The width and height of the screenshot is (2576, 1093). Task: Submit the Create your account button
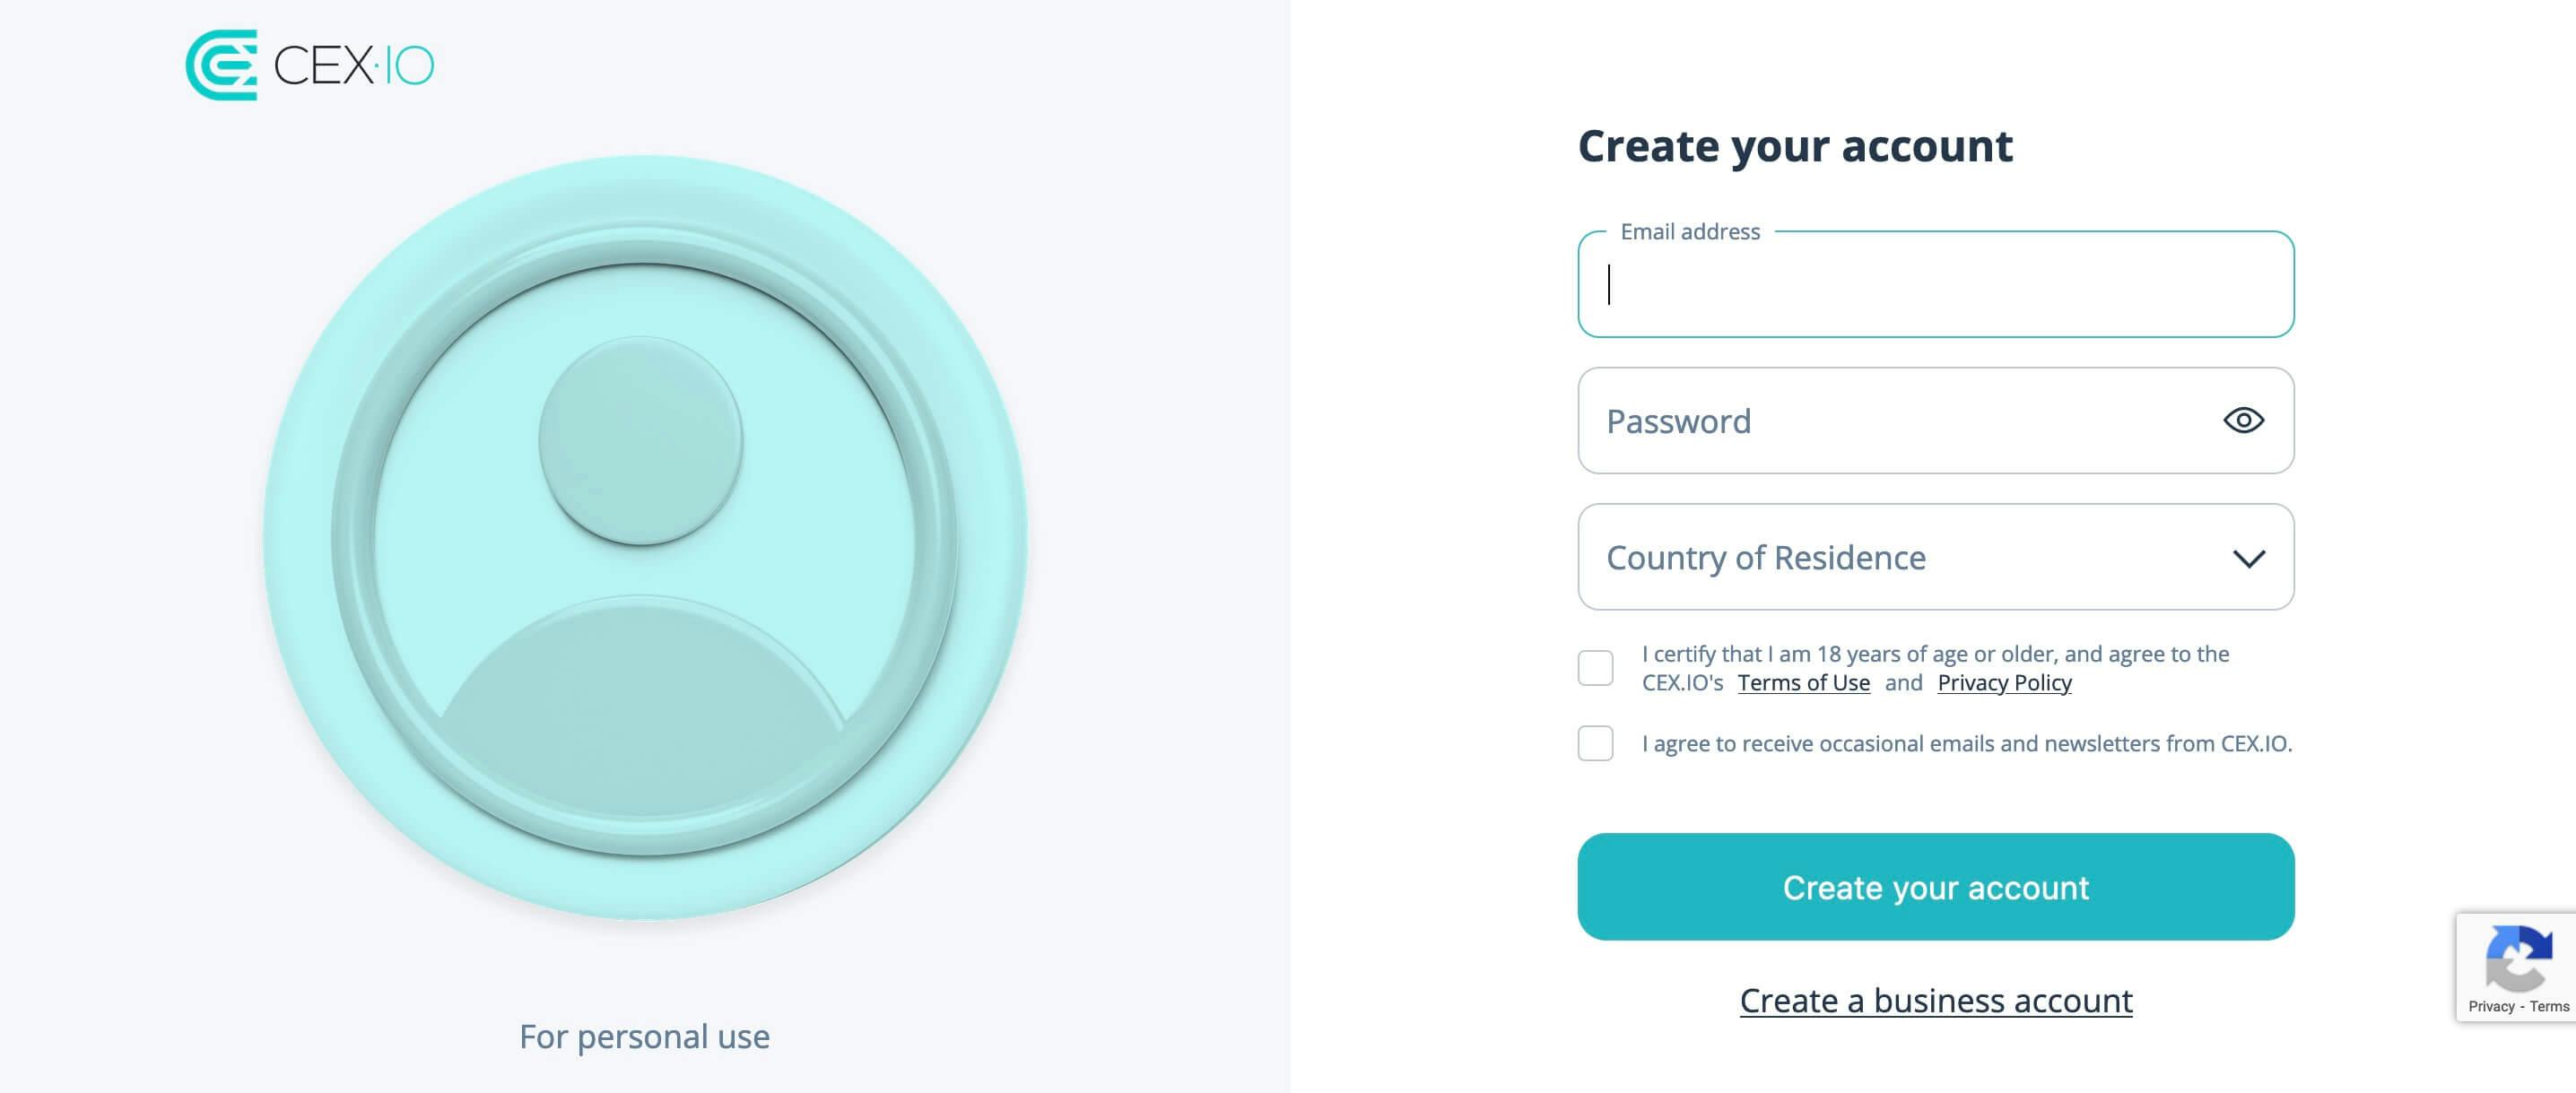pos(1935,887)
